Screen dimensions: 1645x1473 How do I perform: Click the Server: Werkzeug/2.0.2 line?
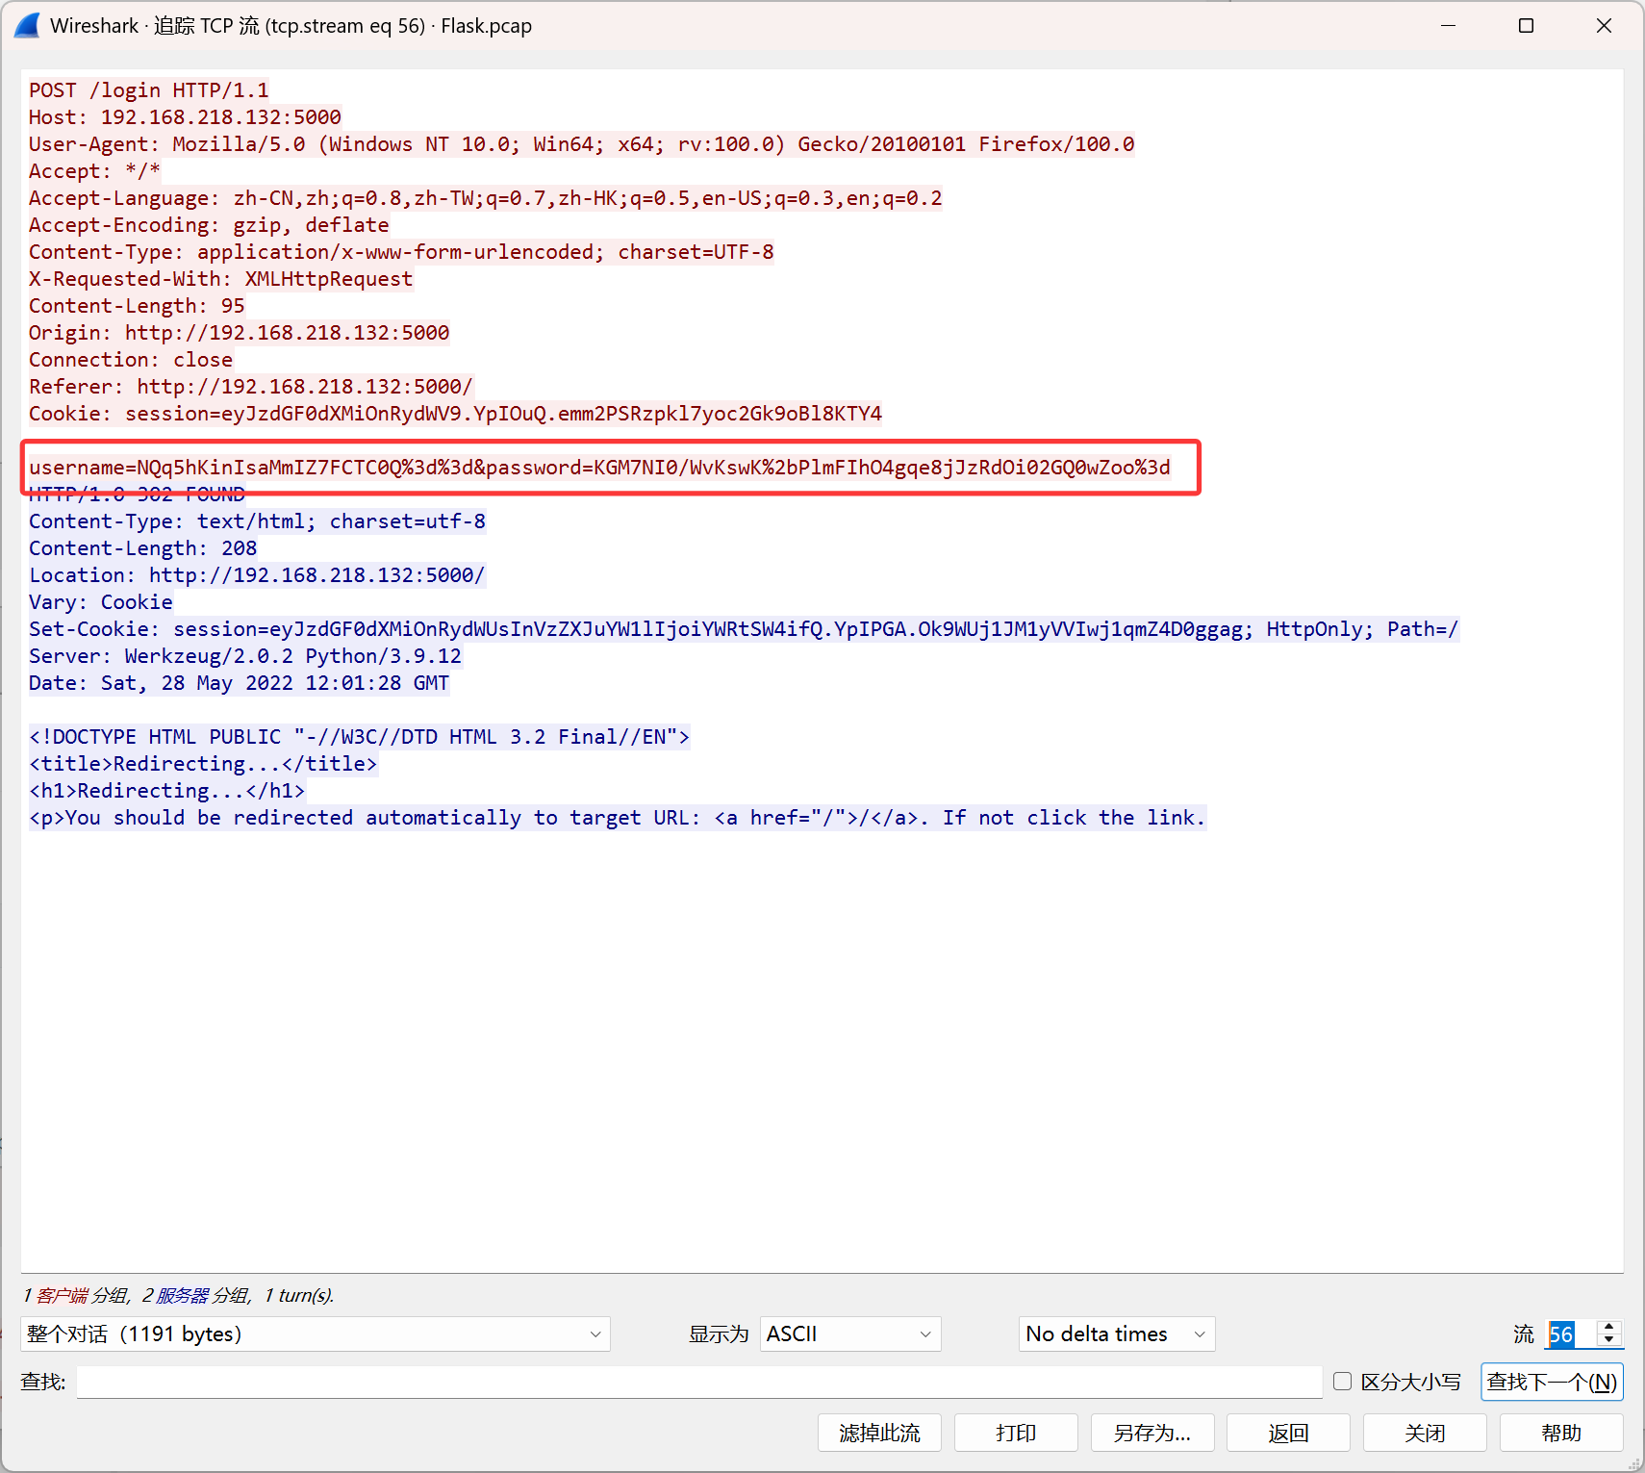[245, 656]
